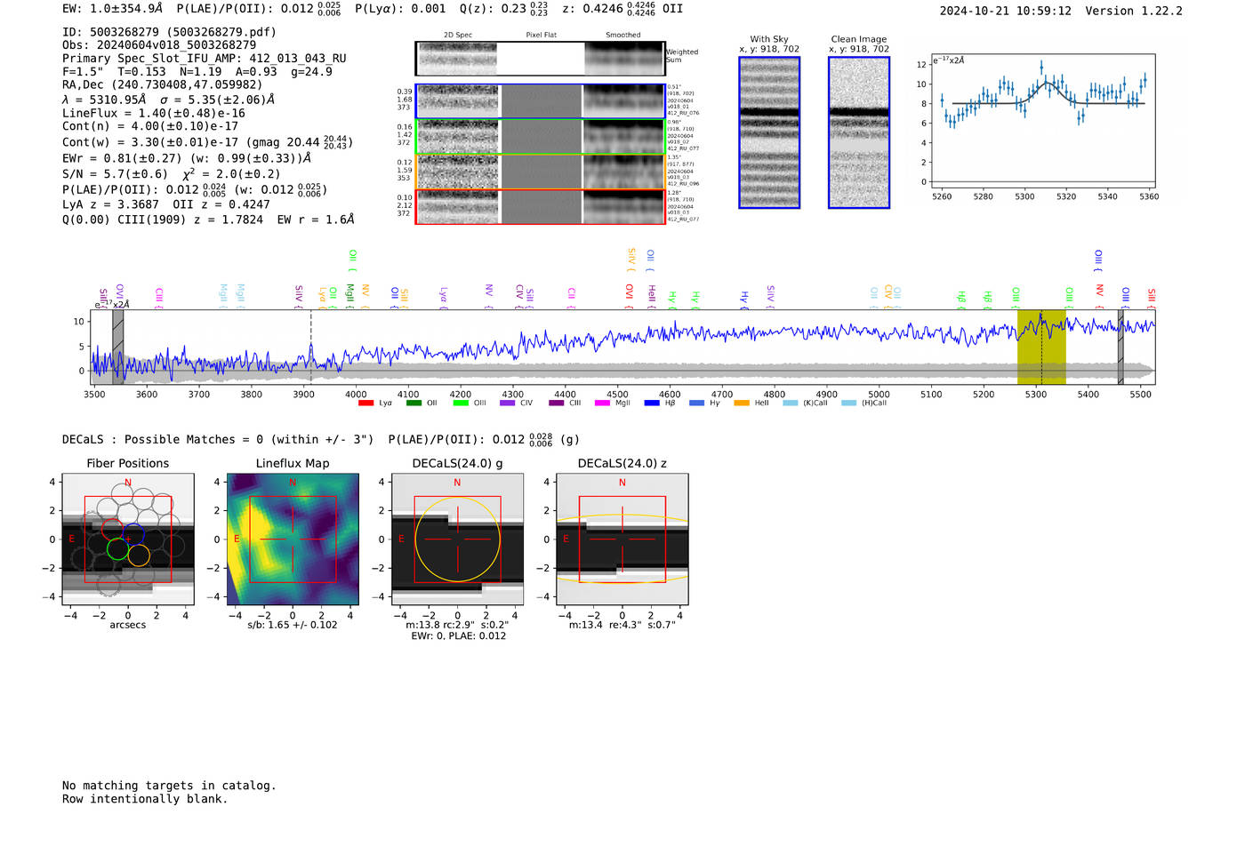Click the green fiber circle in Fiber Positions

coord(117,548)
